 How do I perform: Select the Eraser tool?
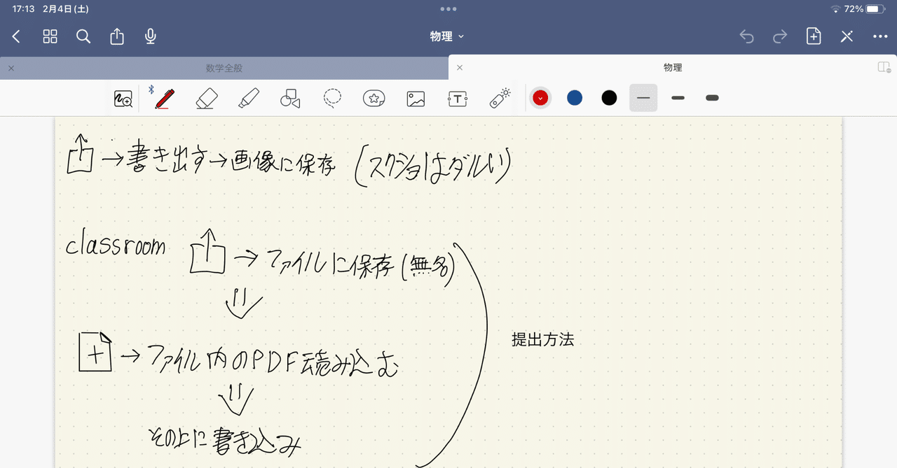pyautogui.click(x=206, y=98)
